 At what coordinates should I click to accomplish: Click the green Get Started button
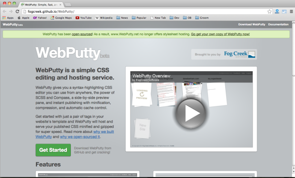coord(53,150)
